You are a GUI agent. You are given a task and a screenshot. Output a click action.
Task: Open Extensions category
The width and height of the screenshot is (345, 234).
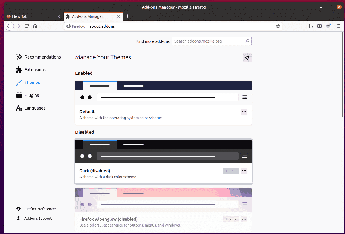(x=31, y=70)
